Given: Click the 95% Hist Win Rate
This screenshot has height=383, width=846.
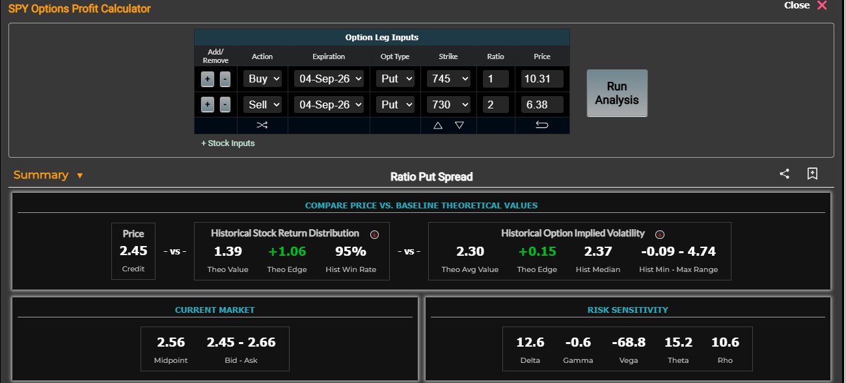Looking at the screenshot, I should [351, 251].
